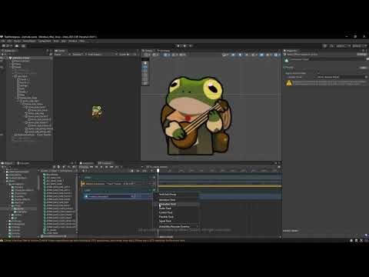
Task: Select the Rotate tool in Scene overlay
Action: pos(145,71)
